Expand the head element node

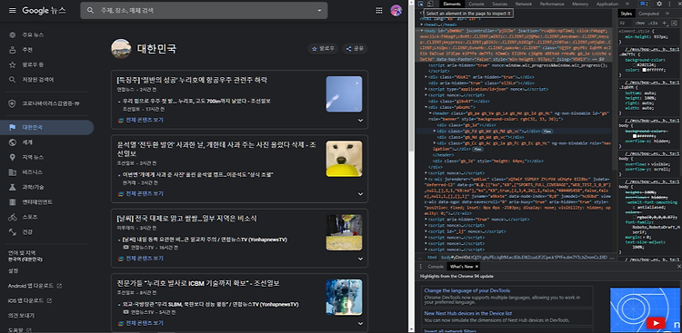[422, 24]
